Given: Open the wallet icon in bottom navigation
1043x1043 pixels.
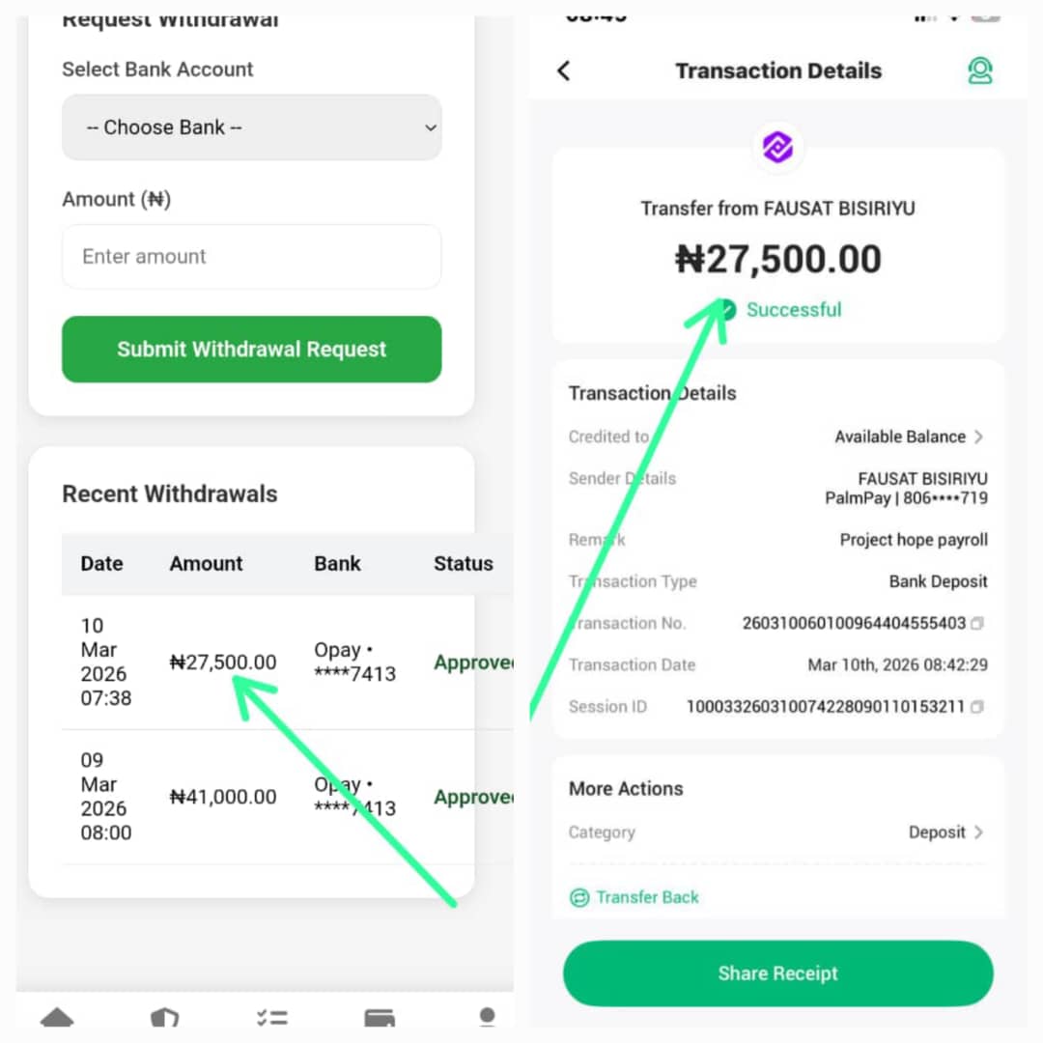Looking at the screenshot, I should click(380, 1017).
